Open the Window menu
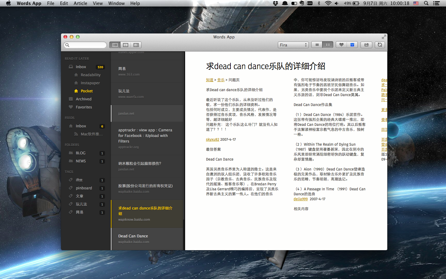Viewport: 446px width, 279px height. click(x=116, y=3)
